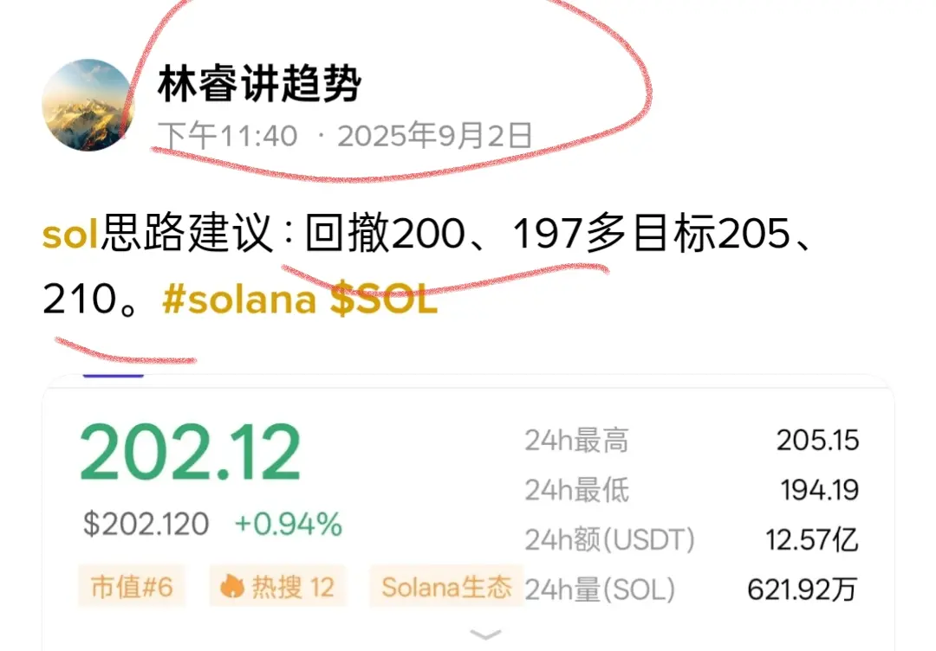Open the 热搜 12 trending tag

(277, 587)
